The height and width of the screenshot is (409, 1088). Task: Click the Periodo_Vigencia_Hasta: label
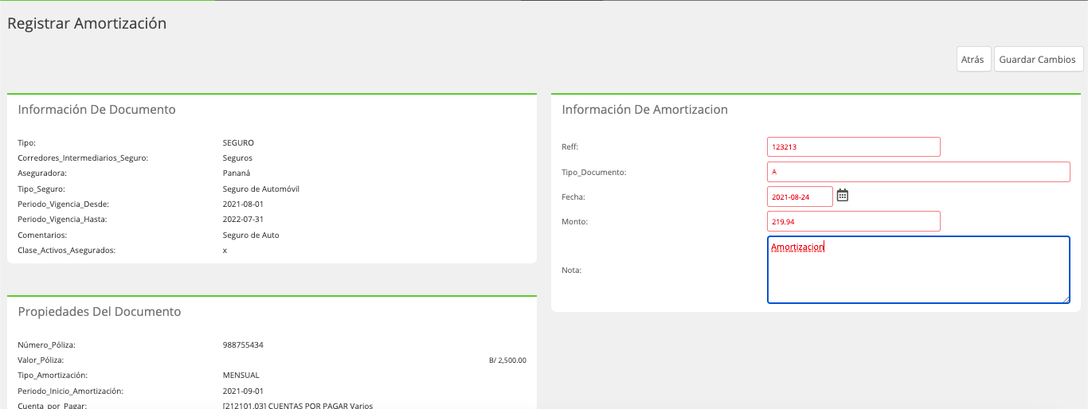coord(62,219)
